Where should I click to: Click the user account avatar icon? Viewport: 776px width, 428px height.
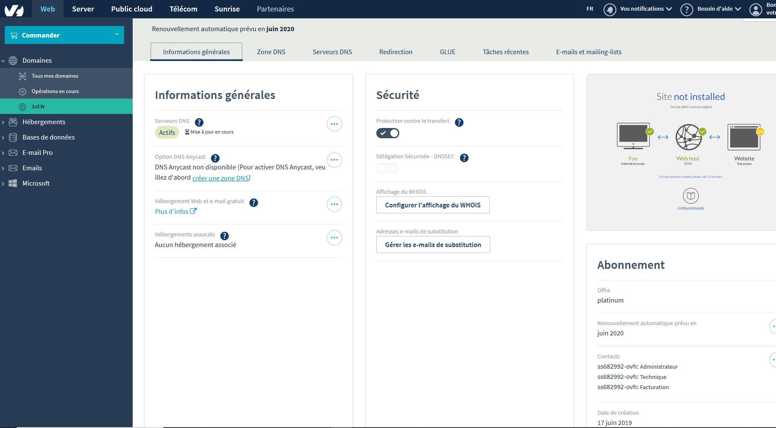[x=756, y=9]
